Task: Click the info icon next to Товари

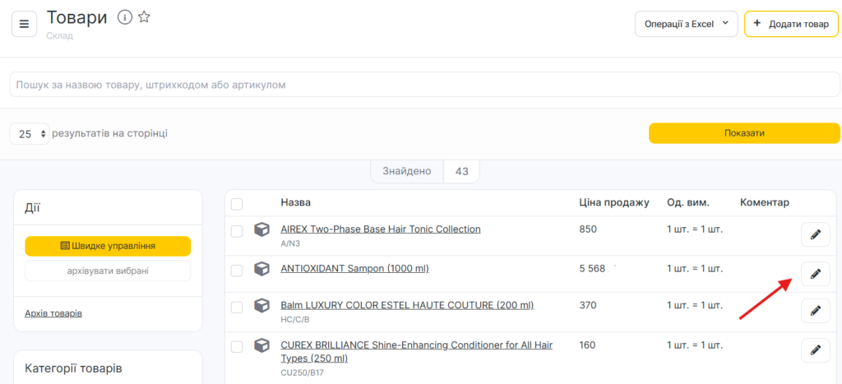Action: pos(125,17)
